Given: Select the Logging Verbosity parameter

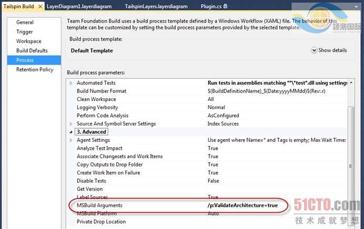Looking at the screenshot, I should tap(97, 107).
